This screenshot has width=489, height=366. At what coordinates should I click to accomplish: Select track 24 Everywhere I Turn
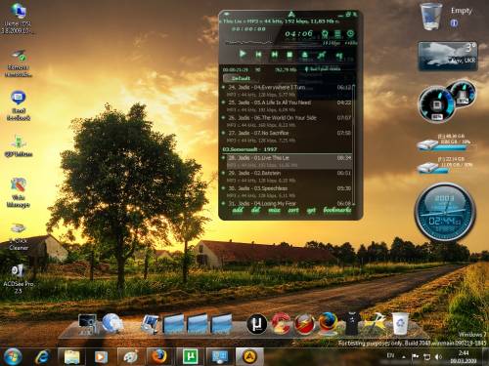(x=288, y=91)
